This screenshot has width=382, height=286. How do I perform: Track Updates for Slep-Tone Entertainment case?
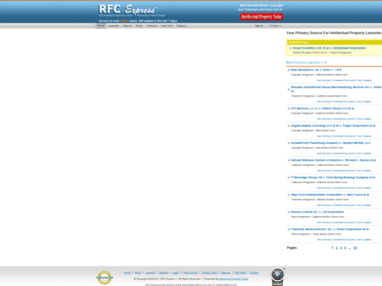[x=364, y=205]
